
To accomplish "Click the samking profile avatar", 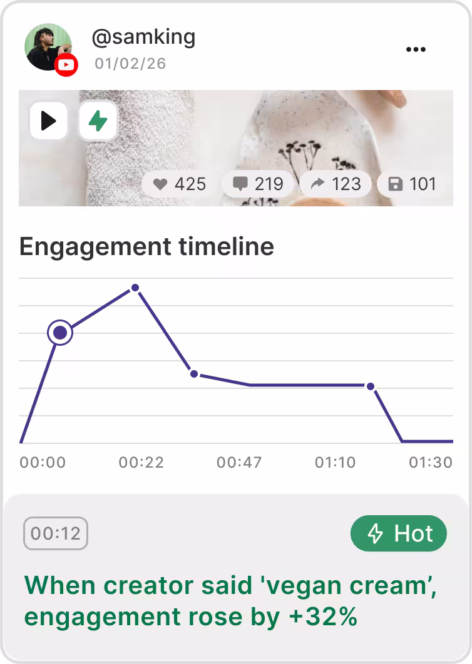I will (x=48, y=47).
